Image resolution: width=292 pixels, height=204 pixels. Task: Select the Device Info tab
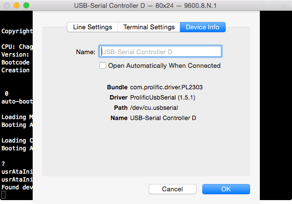point(203,27)
